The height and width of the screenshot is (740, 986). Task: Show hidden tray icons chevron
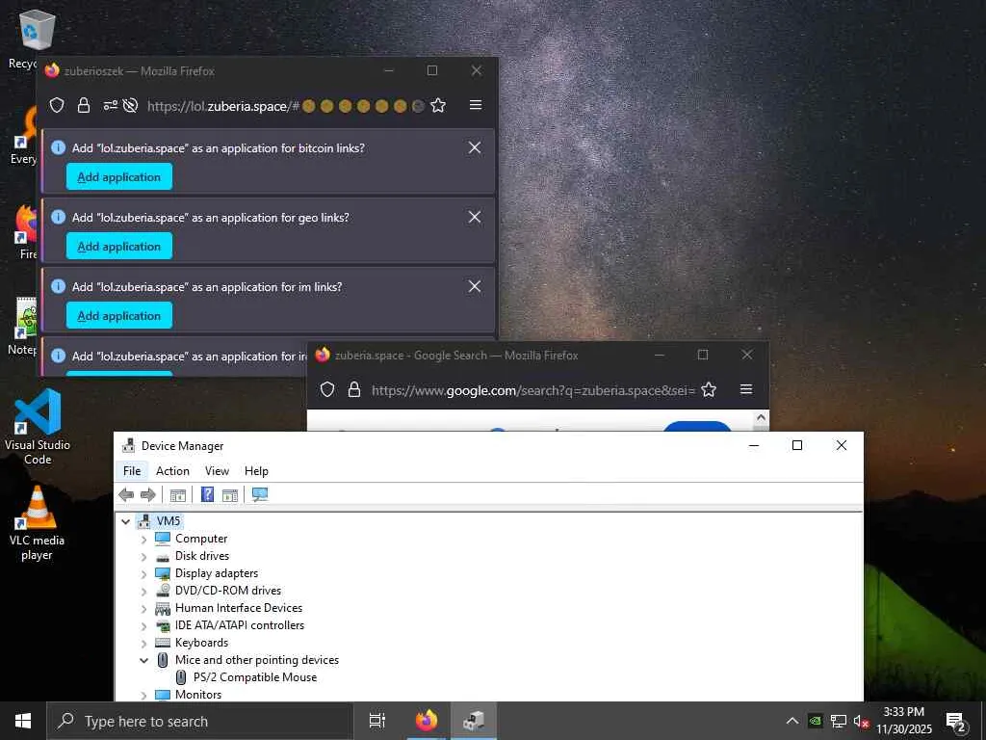(x=792, y=721)
